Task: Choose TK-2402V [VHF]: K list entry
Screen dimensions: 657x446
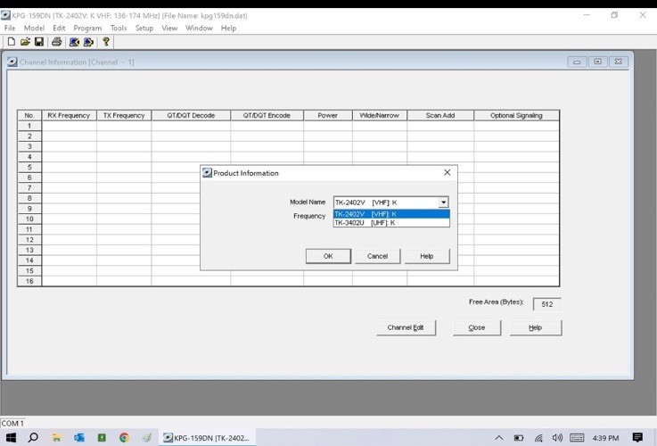Action: 390,214
